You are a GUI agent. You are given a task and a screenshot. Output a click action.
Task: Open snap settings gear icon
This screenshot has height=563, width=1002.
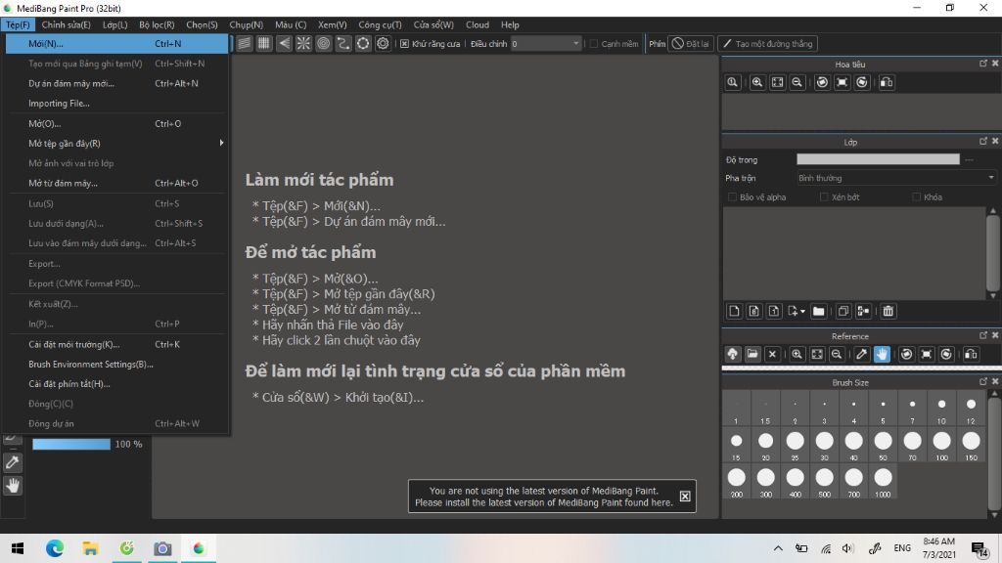tap(383, 43)
